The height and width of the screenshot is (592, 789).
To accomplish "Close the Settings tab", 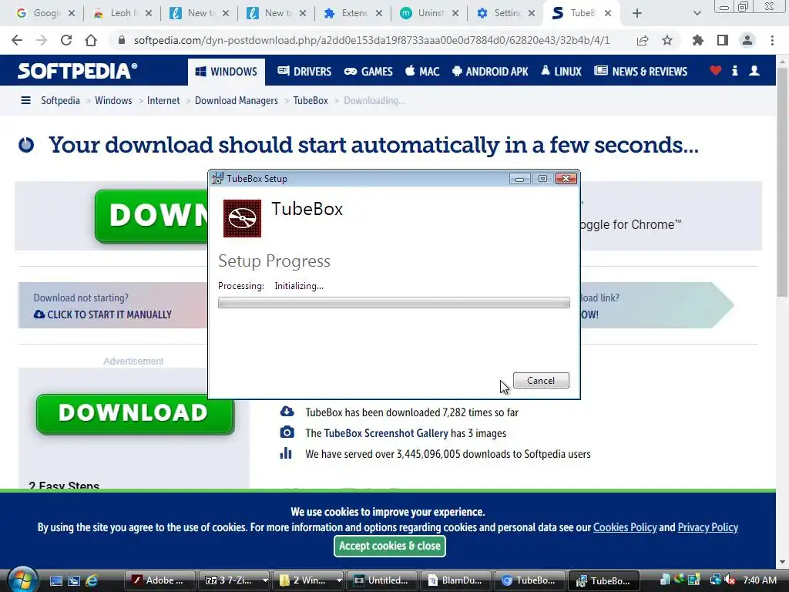I will (x=532, y=13).
